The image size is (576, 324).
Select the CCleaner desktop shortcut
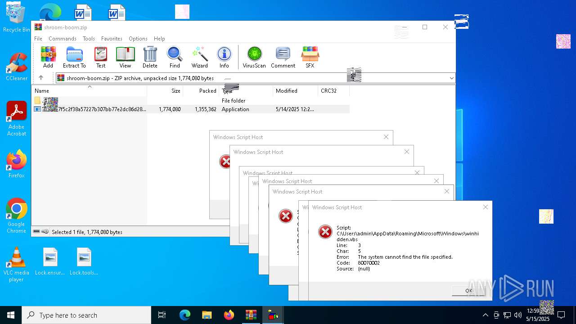[16, 67]
